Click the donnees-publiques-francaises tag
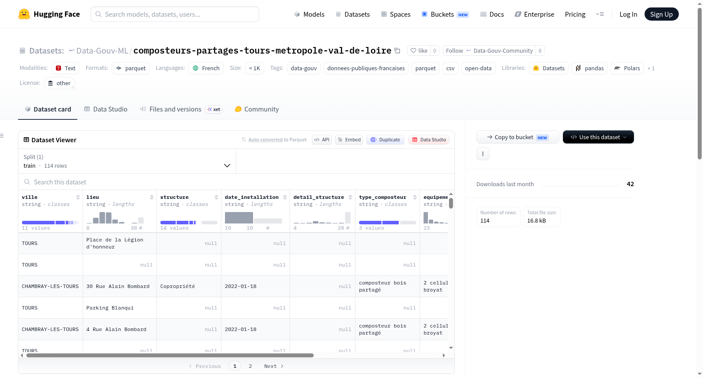Screen dimensions: 703x378 pyautogui.click(x=366, y=68)
